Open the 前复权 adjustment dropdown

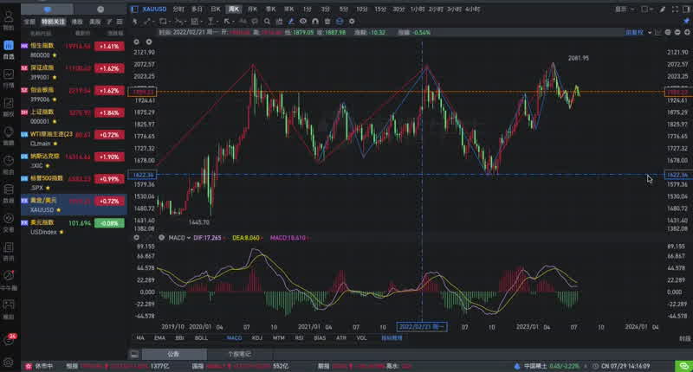pos(636,32)
